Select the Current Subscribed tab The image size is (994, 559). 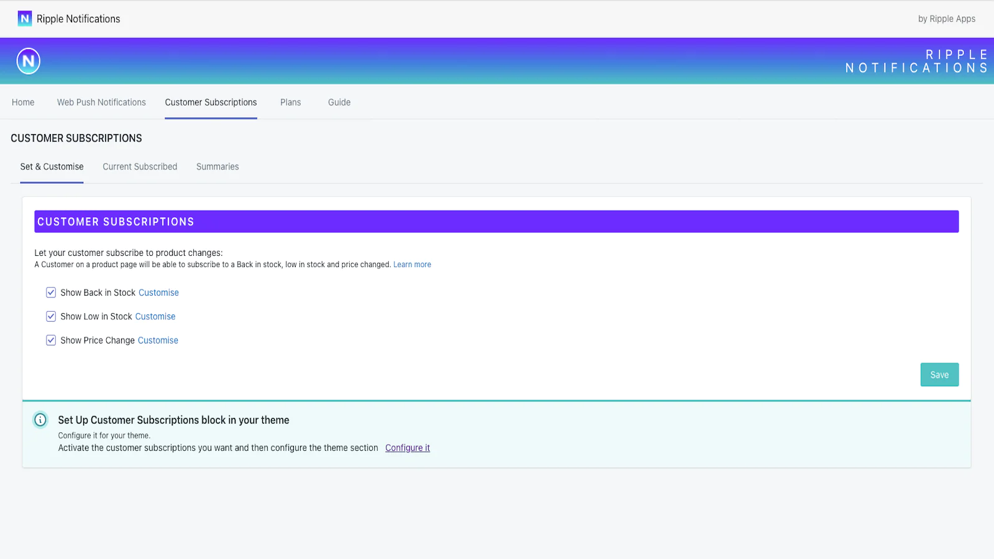coord(139,166)
